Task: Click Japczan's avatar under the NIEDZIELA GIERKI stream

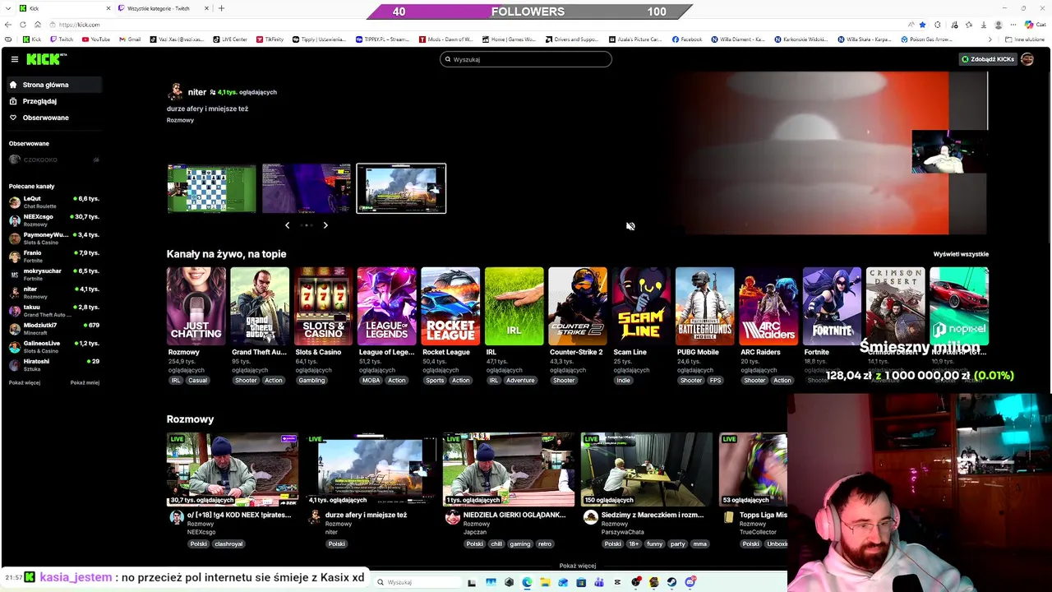Action: pos(453,517)
